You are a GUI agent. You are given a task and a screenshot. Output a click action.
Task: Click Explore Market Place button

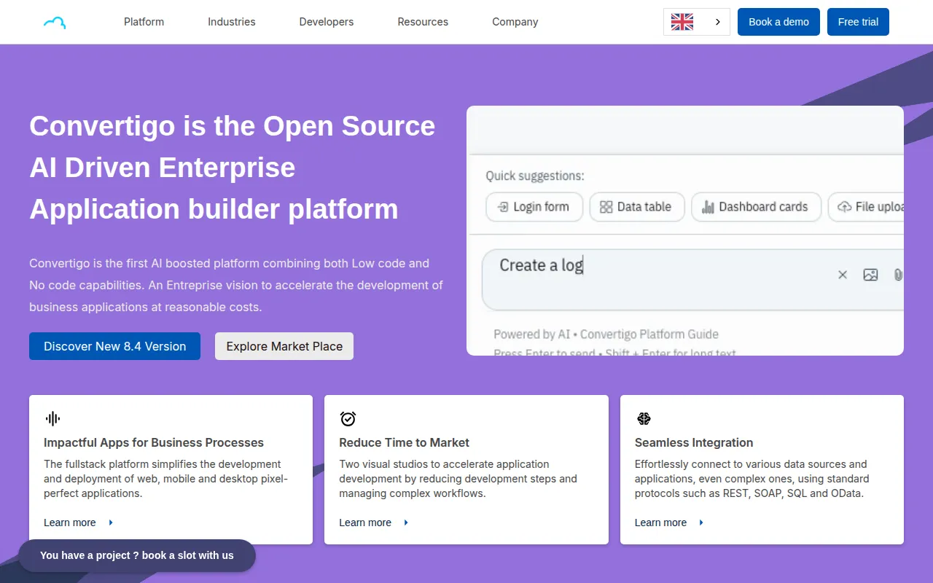(x=284, y=346)
